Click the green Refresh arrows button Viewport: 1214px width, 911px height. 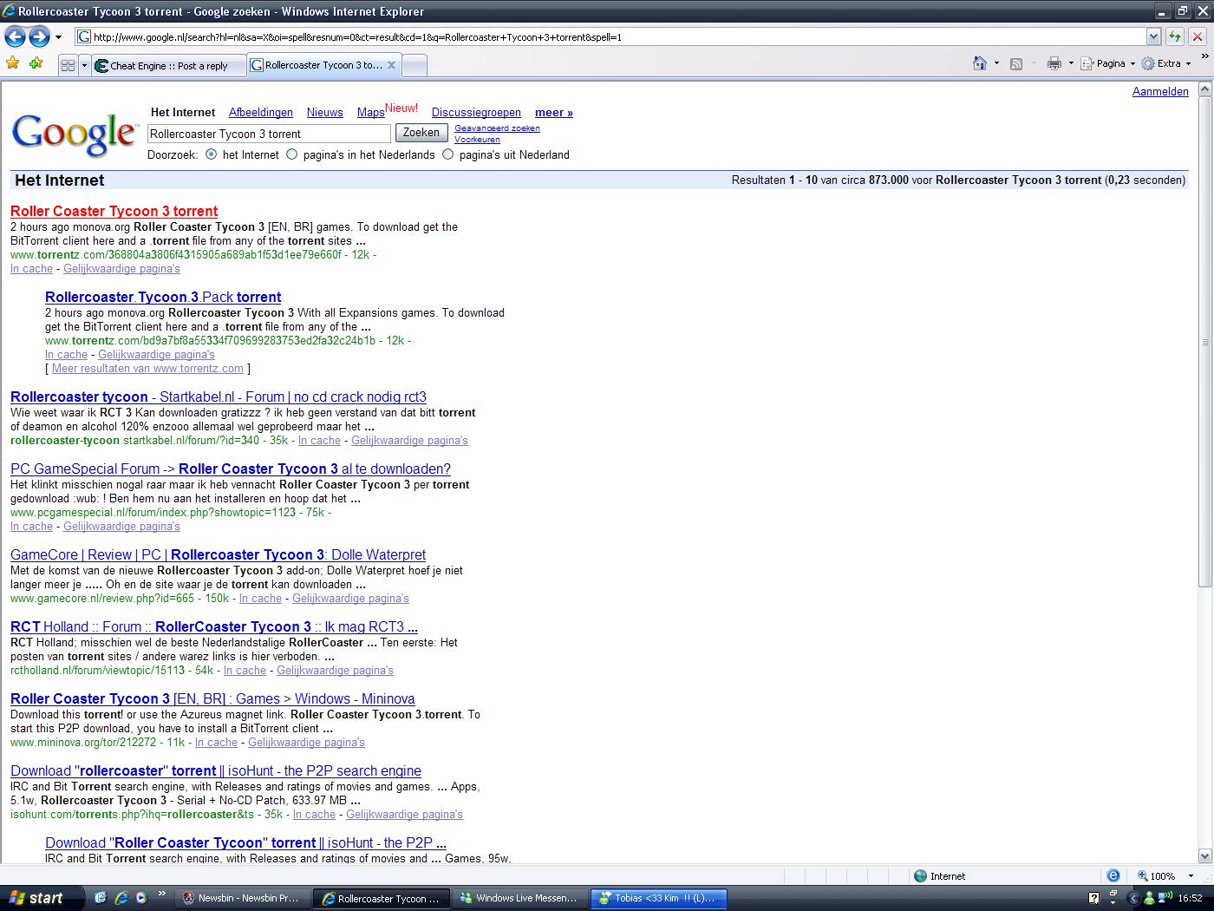pyautogui.click(x=1175, y=36)
